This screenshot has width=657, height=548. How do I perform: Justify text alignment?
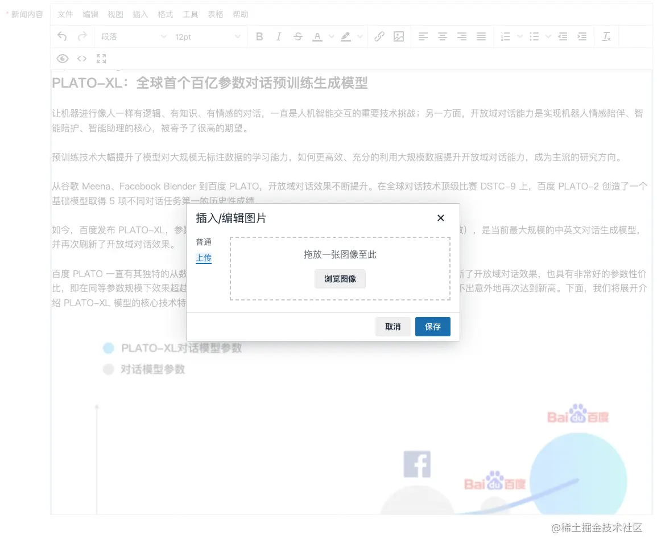481,36
